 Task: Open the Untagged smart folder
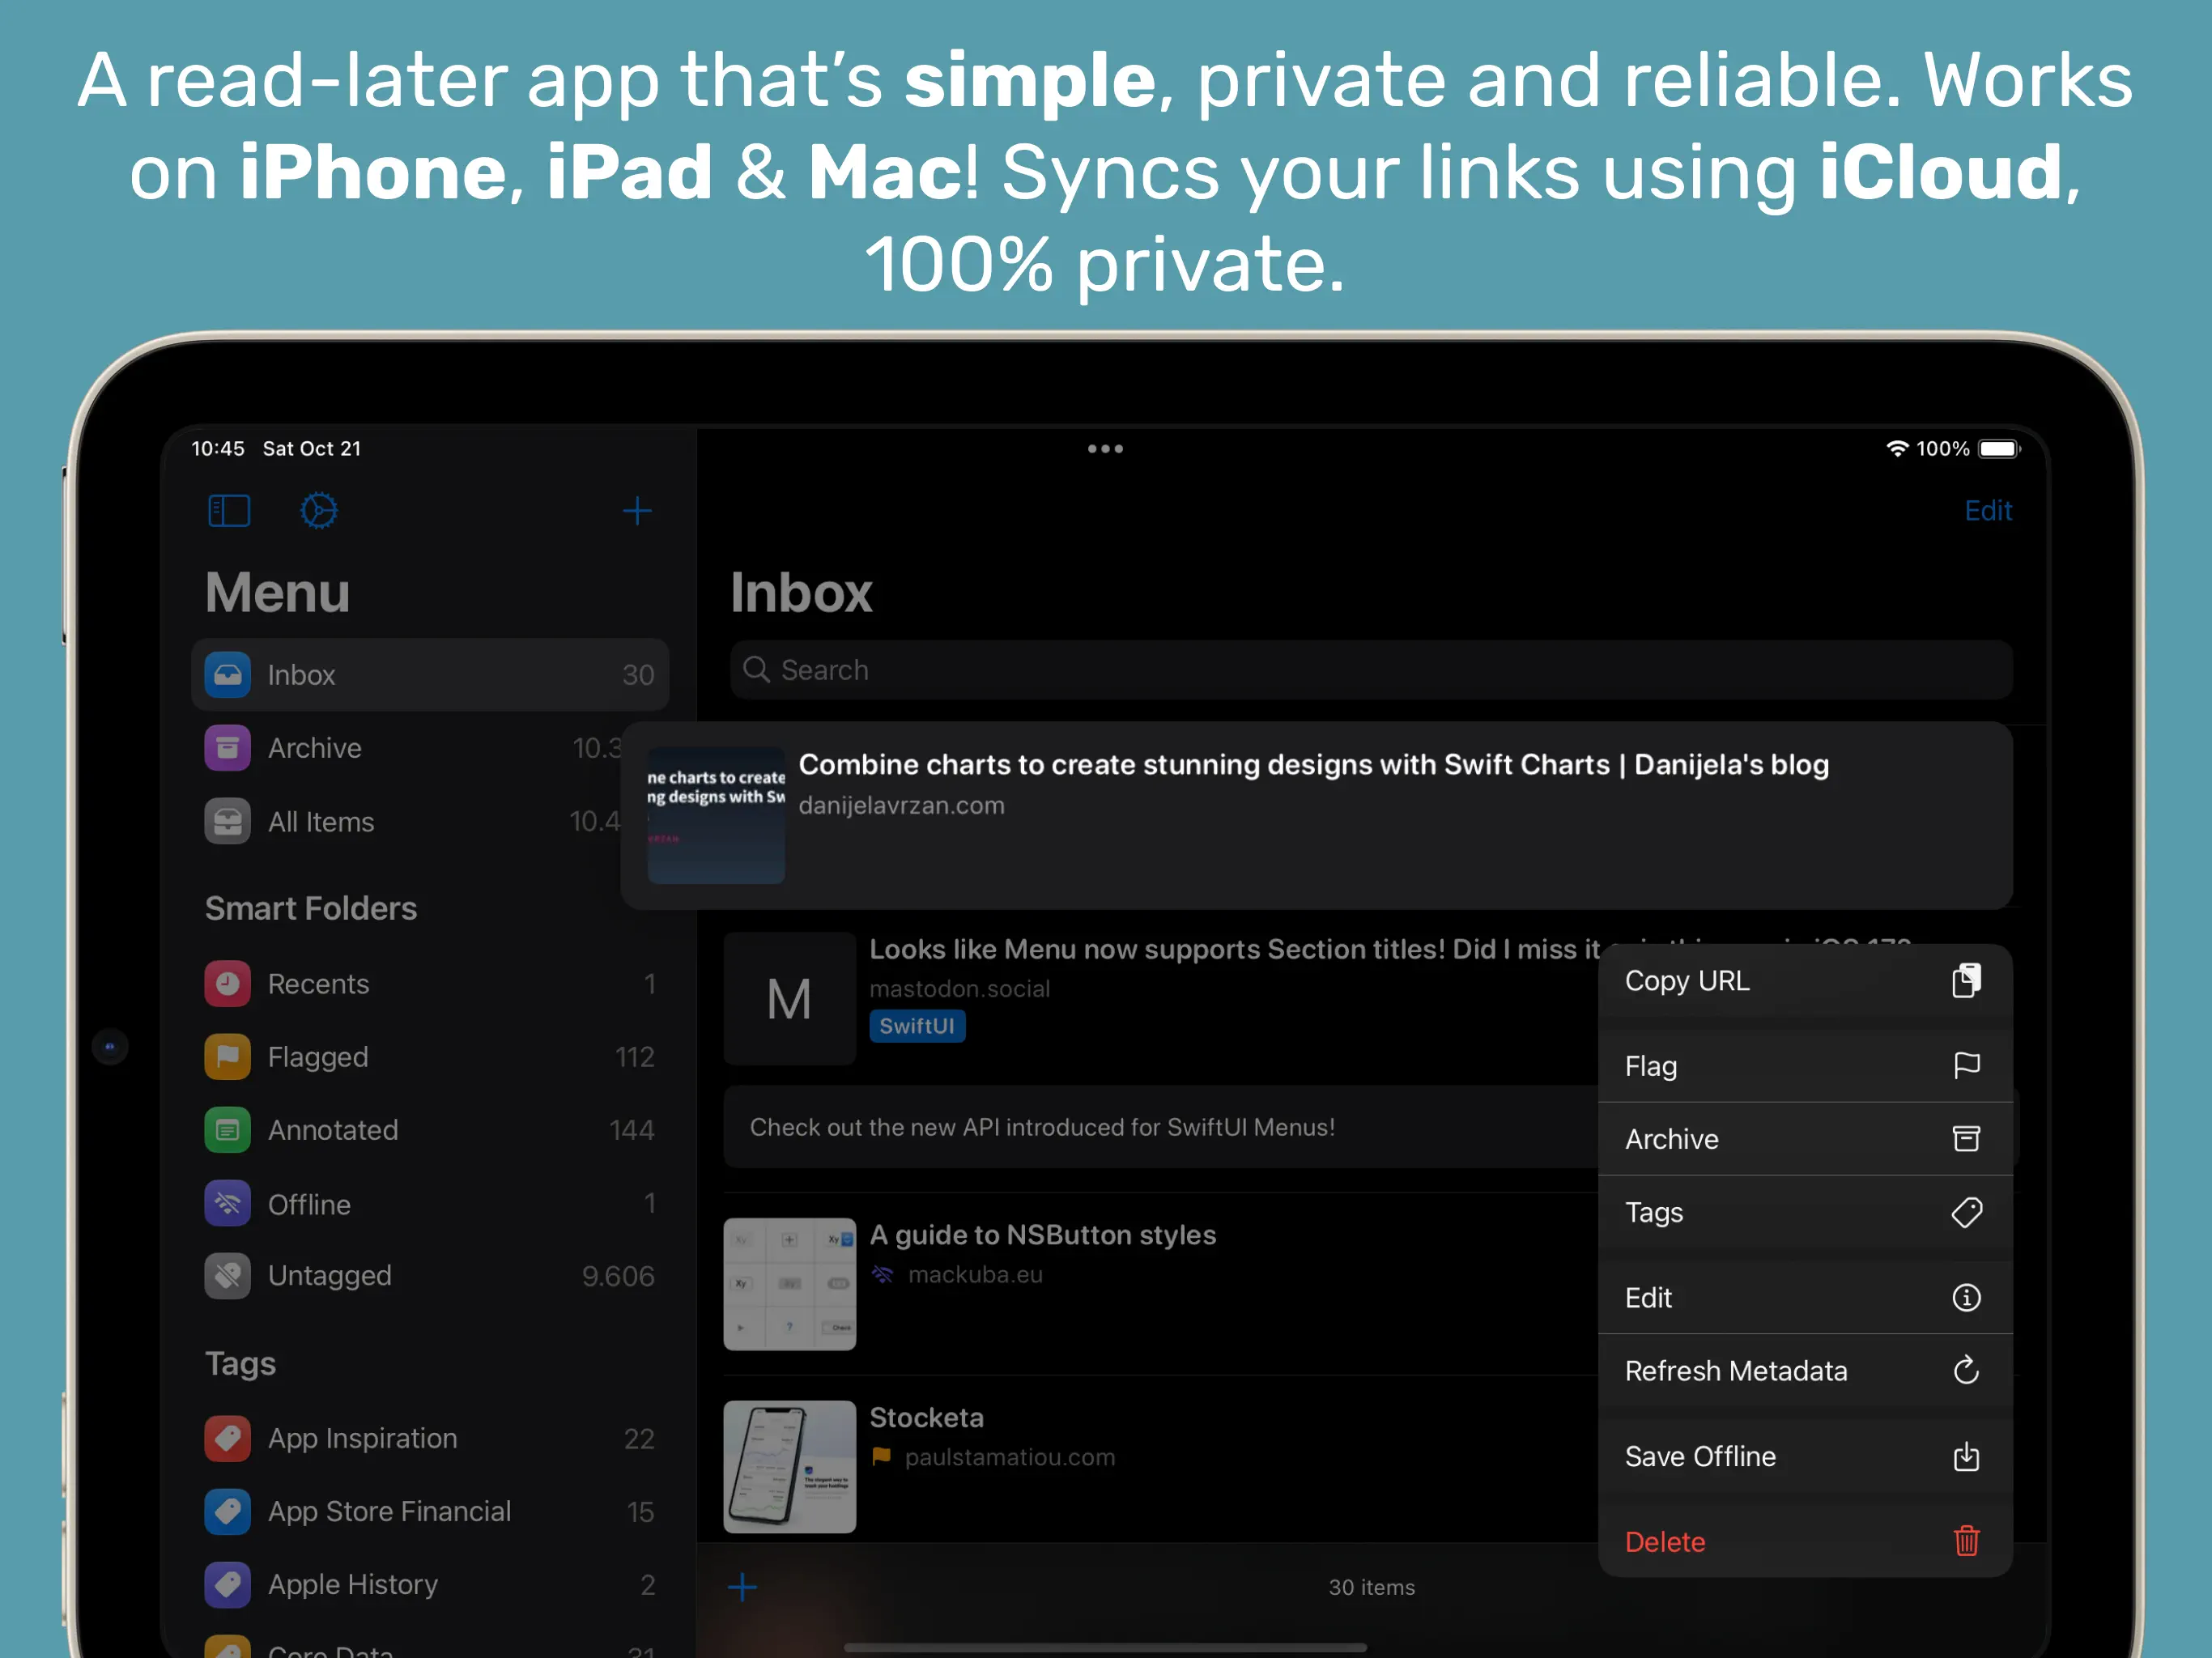pos(330,1276)
